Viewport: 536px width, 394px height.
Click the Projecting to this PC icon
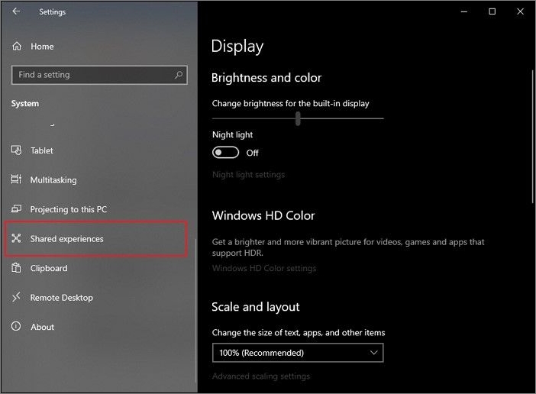[x=17, y=209]
